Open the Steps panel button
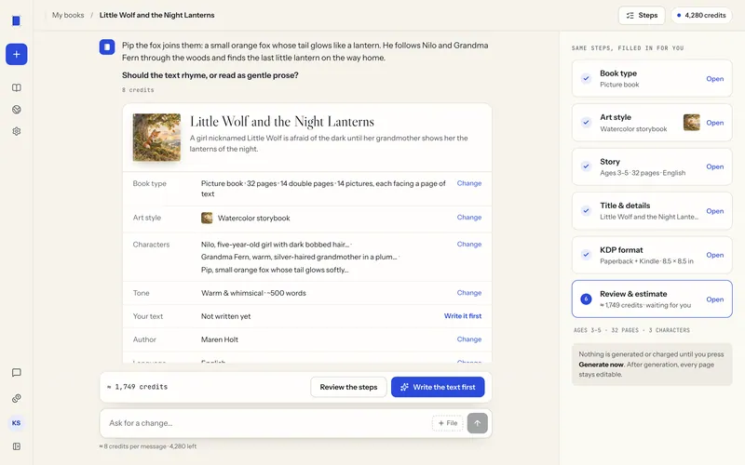The image size is (745, 465). [642, 15]
